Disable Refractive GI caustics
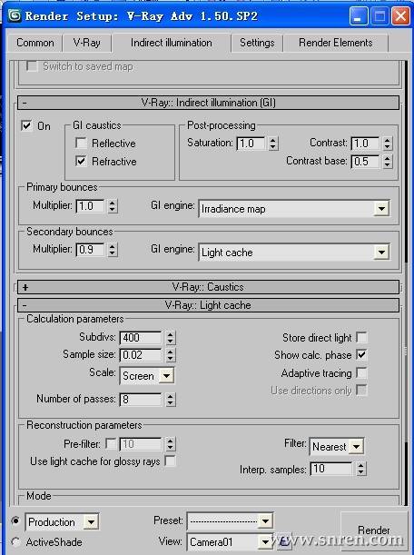This screenshot has width=414, height=555. (81, 161)
